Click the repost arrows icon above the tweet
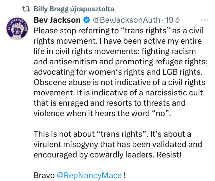Screen dimensions: 215x181 pos(26,9)
